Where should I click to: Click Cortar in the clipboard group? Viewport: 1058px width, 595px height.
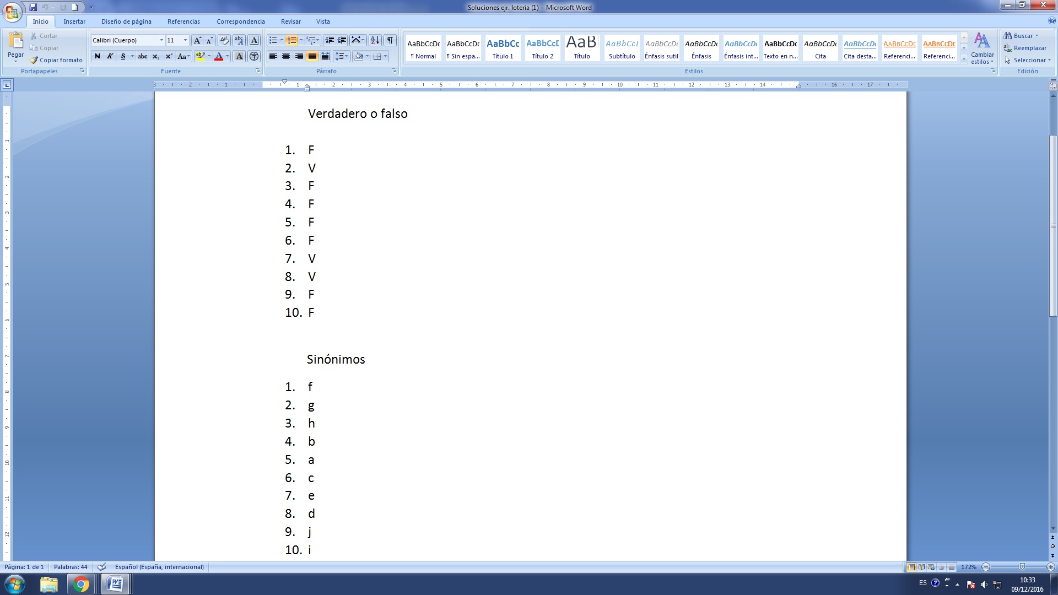click(x=44, y=36)
